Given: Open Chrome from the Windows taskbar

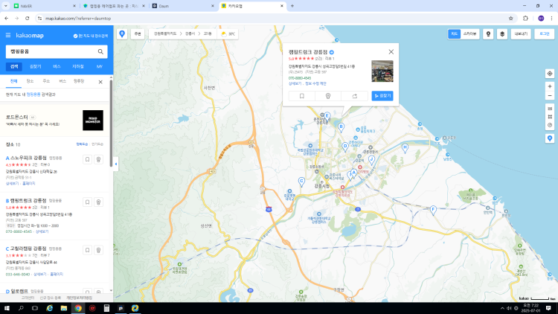Looking at the screenshot, I should 78,308.
